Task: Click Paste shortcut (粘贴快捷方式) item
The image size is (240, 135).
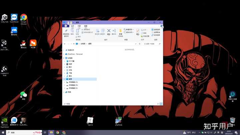Action: (87, 32)
